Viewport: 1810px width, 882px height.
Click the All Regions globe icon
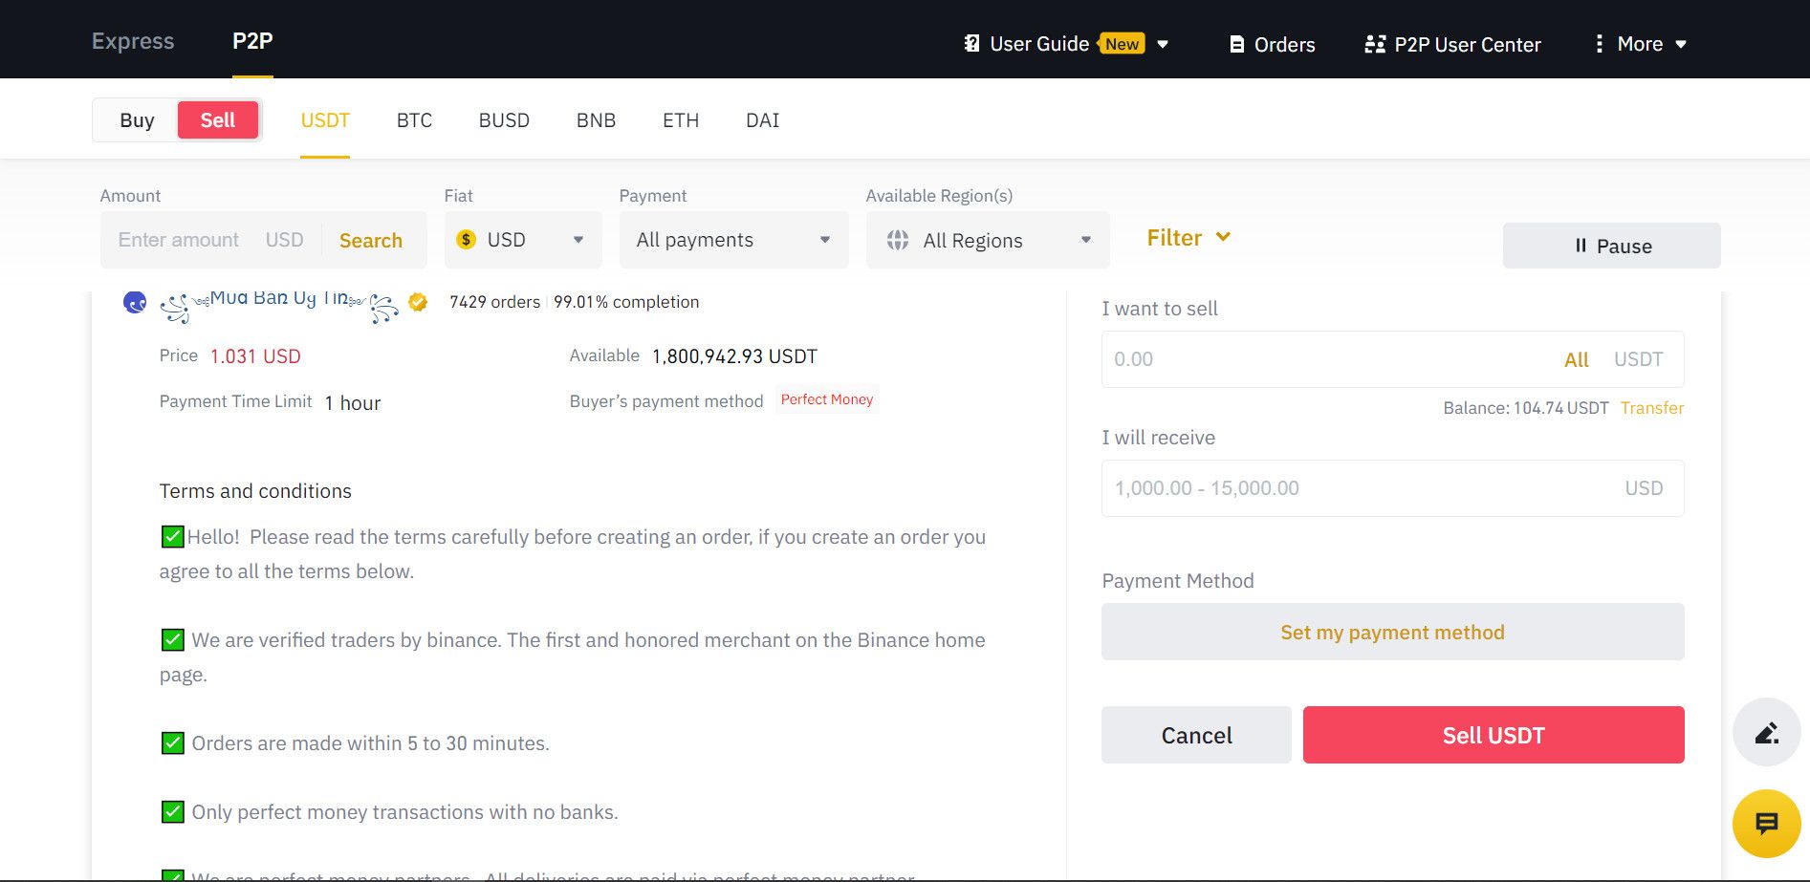click(898, 240)
